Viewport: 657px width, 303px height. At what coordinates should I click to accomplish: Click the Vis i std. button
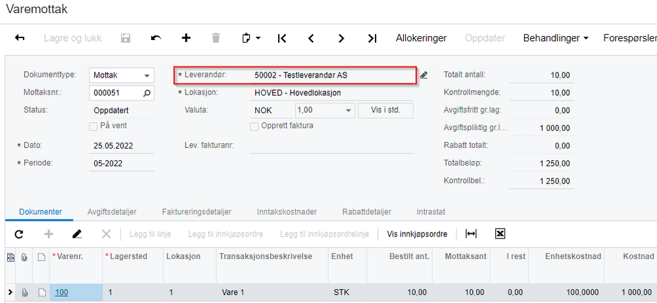pos(385,110)
